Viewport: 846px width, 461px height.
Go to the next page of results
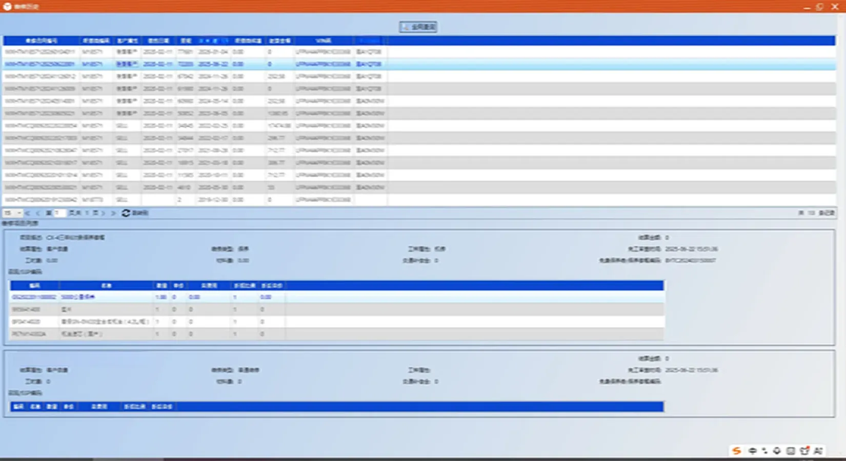(104, 213)
